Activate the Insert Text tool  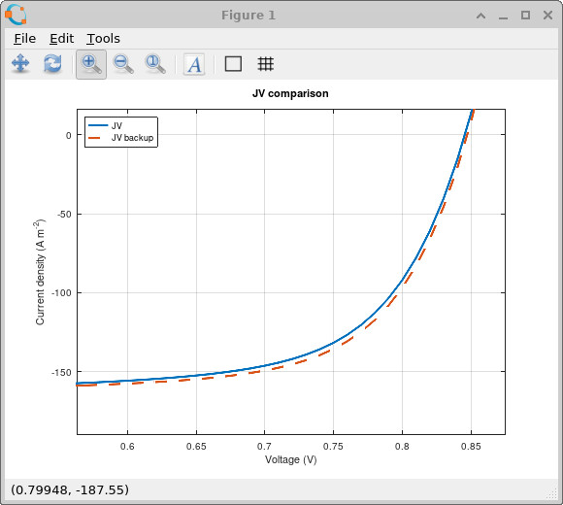194,64
